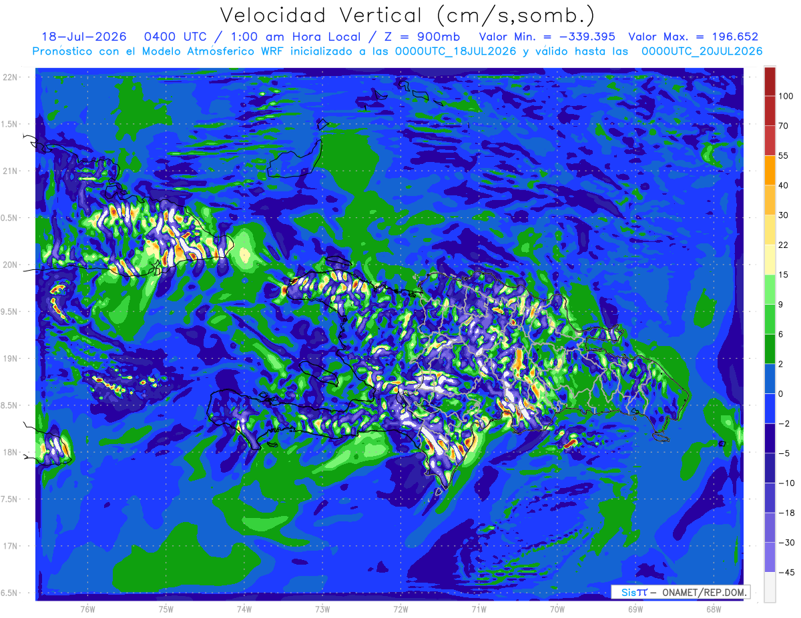This screenshot has width=801, height=618.
Task: Click the dark green segment between 2 and 6
Action: [x=770, y=349]
